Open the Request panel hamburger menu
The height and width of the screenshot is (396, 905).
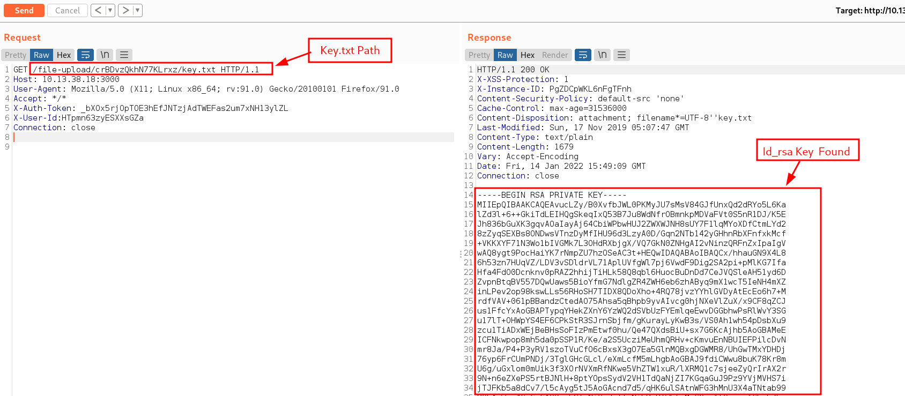pos(124,55)
